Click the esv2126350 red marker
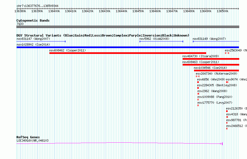Viewport: 247px width, 159px height. point(227,111)
